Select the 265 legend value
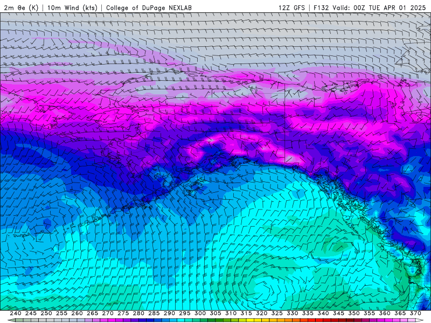 [92, 313]
